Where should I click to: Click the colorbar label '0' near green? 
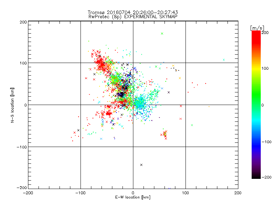[262, 105]
